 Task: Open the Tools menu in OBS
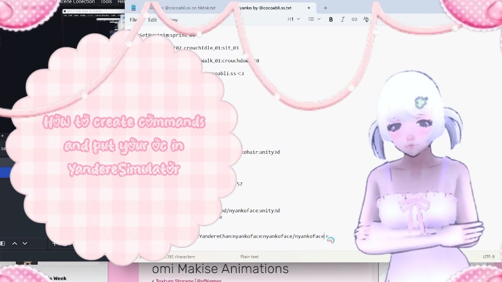(x=106, y=2)
